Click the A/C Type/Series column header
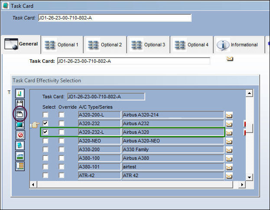Screen dimensions: 270x210 pos(96,107)
